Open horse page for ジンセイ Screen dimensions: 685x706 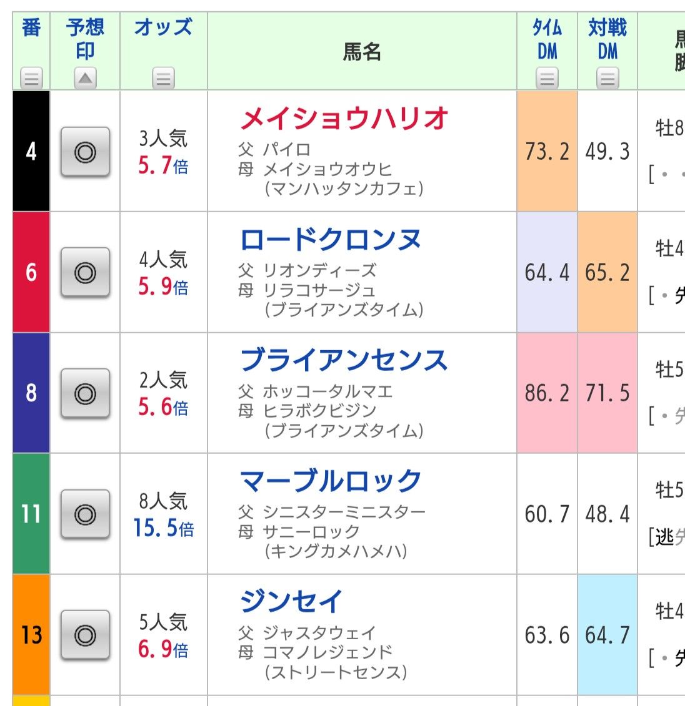(x=291, y=602)
